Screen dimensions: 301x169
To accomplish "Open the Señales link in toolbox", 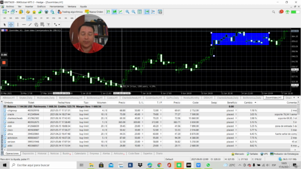I will (x=252, y=154).
